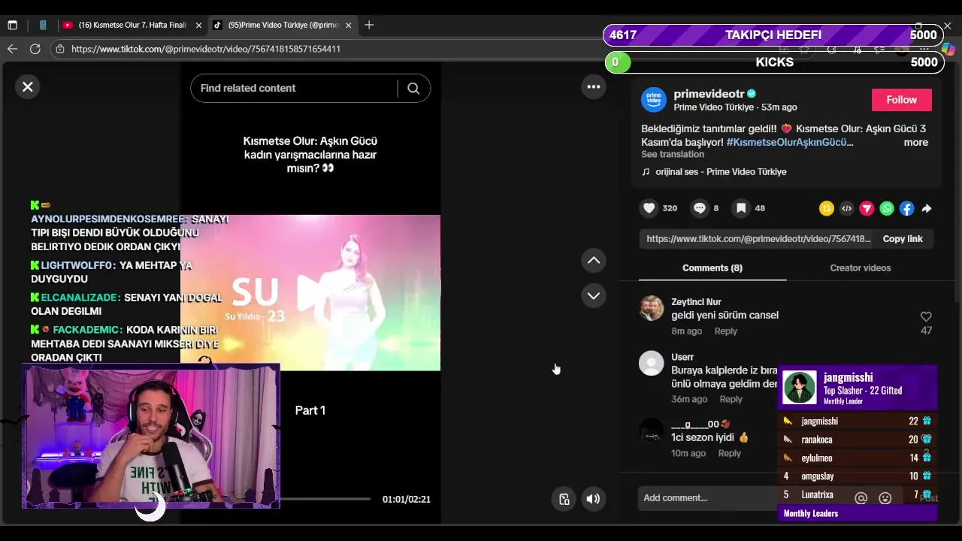The image size is (962, 541).
Task: Like the video with heart icon
Action: (x=649, y=208)
